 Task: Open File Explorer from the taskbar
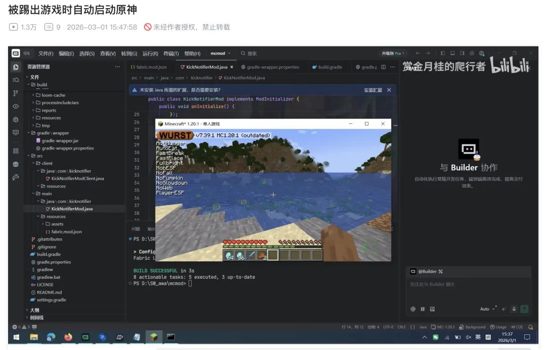pos(34,337)
